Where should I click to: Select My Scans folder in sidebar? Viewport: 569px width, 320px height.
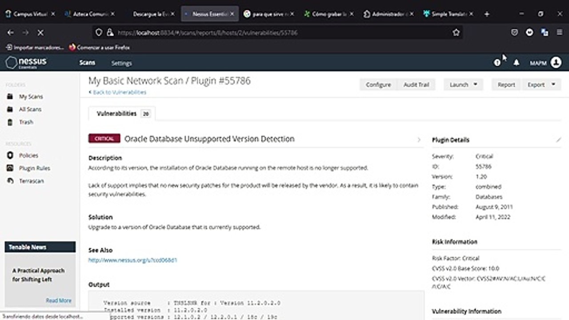tap(31, 96)
